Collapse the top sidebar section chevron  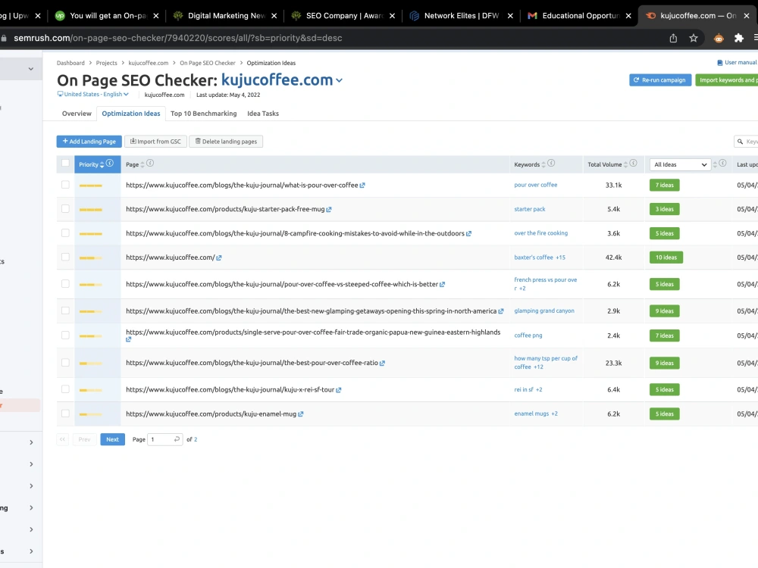point(31,69)
